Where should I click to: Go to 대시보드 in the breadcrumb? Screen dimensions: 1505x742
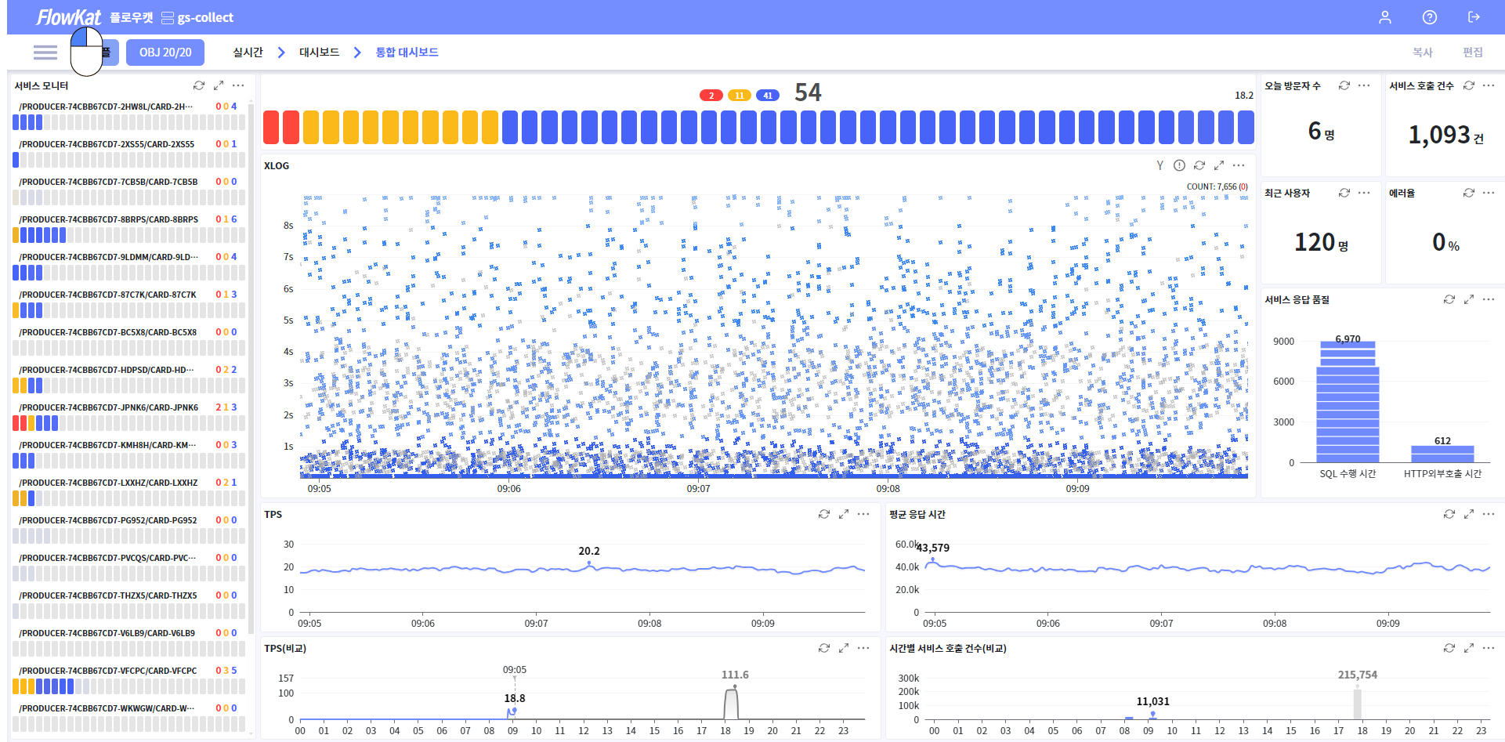click(x=319, y=52)
